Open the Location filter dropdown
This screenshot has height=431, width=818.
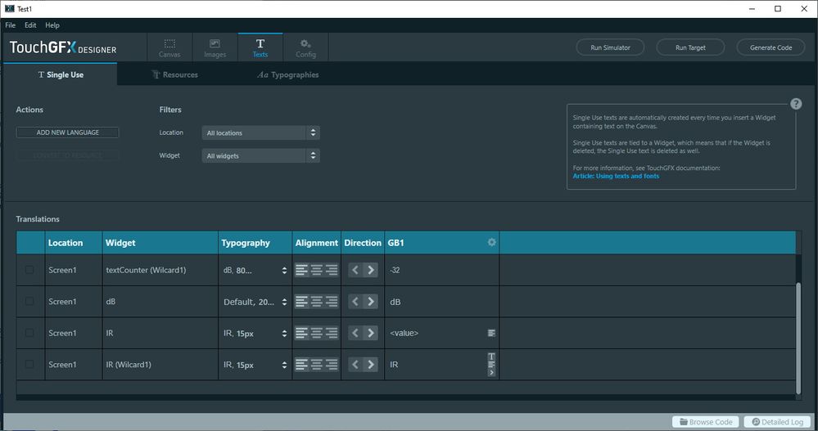tap(261, 132)
